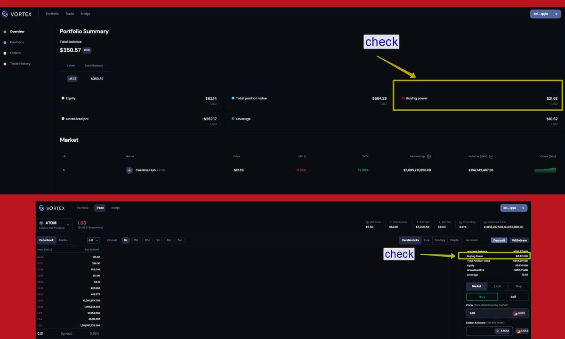
Task: Click the Cosmos Hub ATOM coin icon
Action: click(129, 170)
